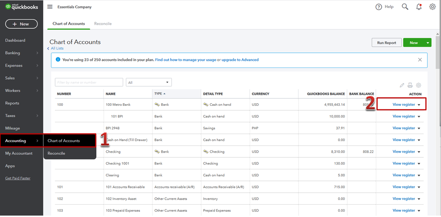Open action dropdown arrow for 101 BPI
Screen dimensions: 441x217
click(419, 116)
